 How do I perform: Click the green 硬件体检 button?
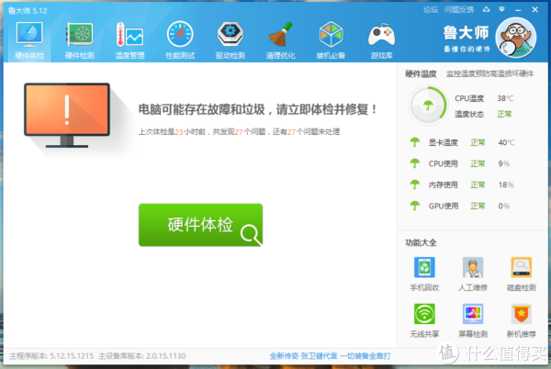(200, 225)
